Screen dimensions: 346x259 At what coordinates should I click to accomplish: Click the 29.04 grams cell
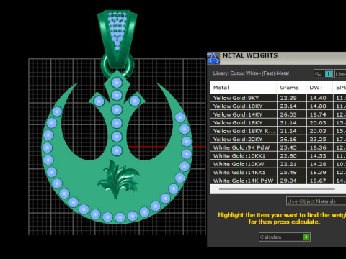(292, 181)
